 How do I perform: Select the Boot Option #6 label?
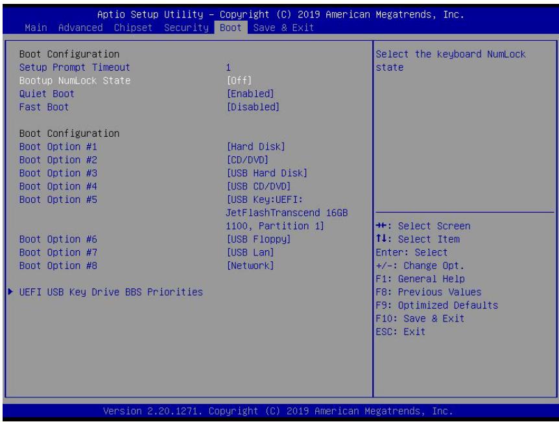58,239
